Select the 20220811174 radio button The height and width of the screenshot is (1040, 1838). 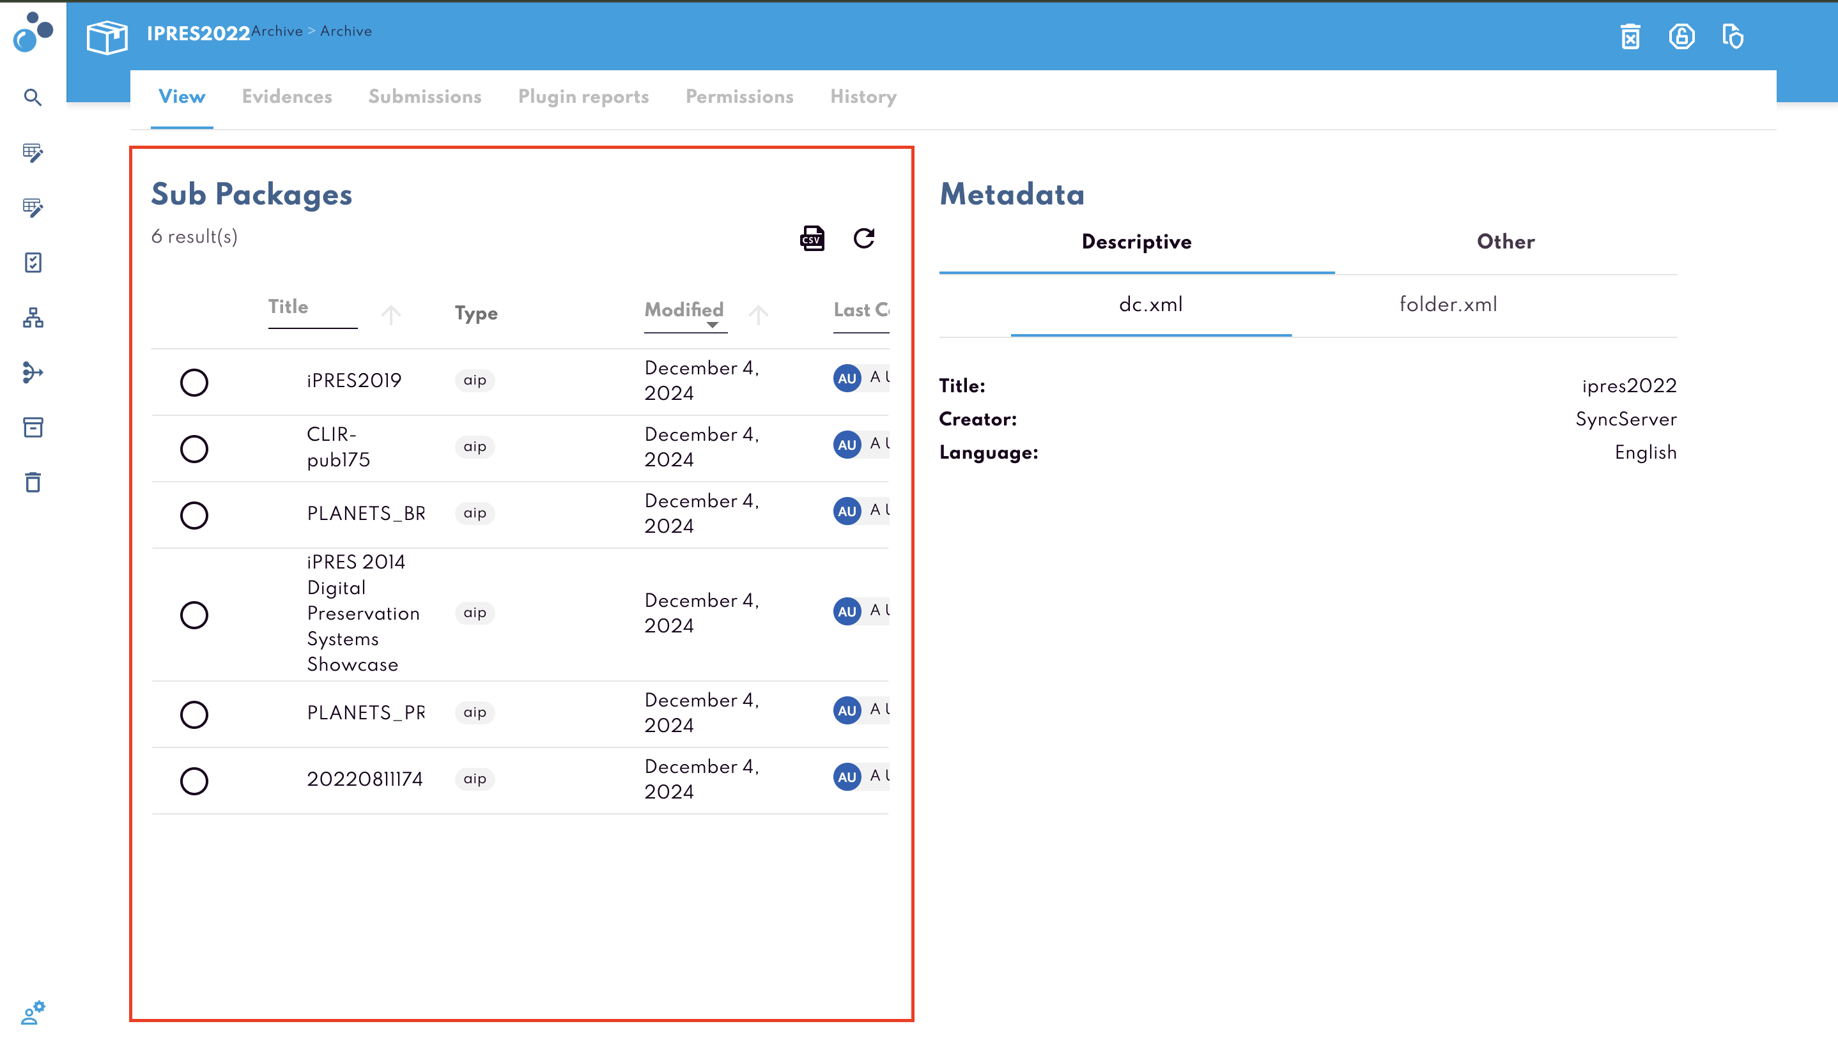[x=194, y=781]
